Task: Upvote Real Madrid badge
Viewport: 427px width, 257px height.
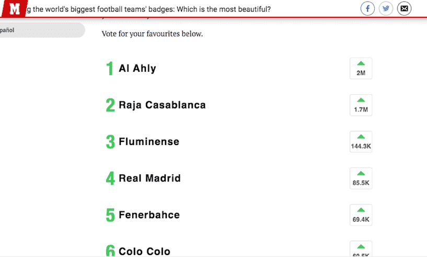Action: (x=361, y=178)
